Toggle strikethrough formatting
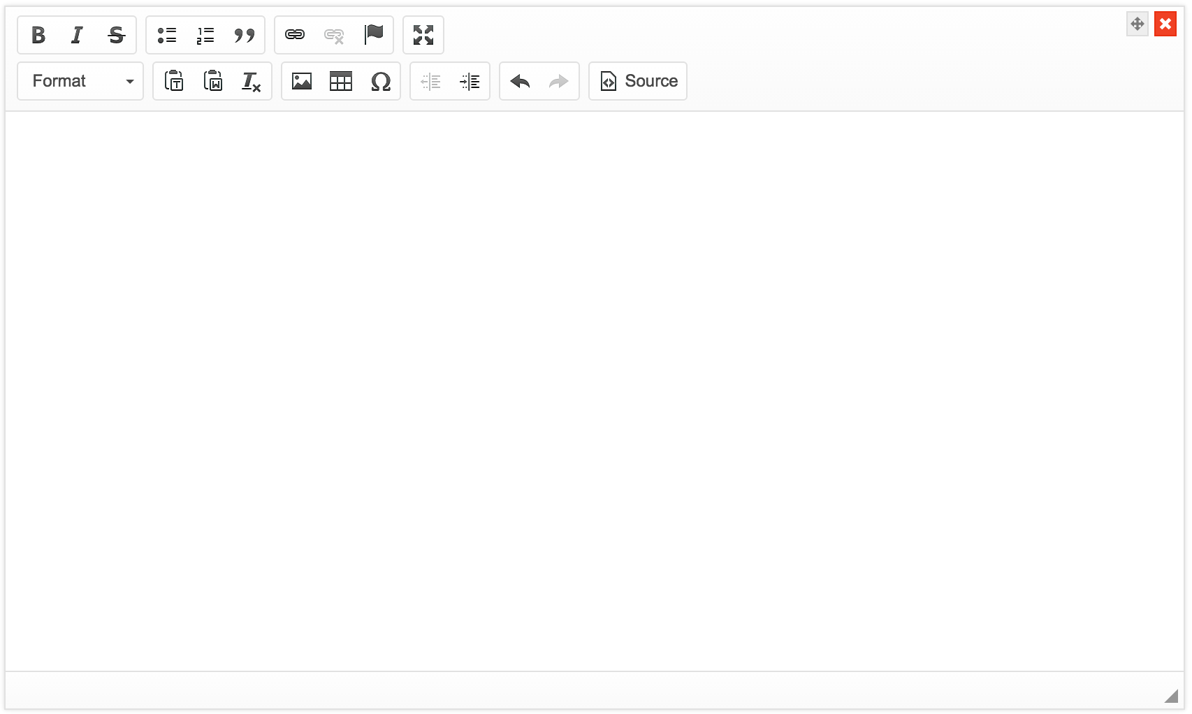 pos(116,35)
